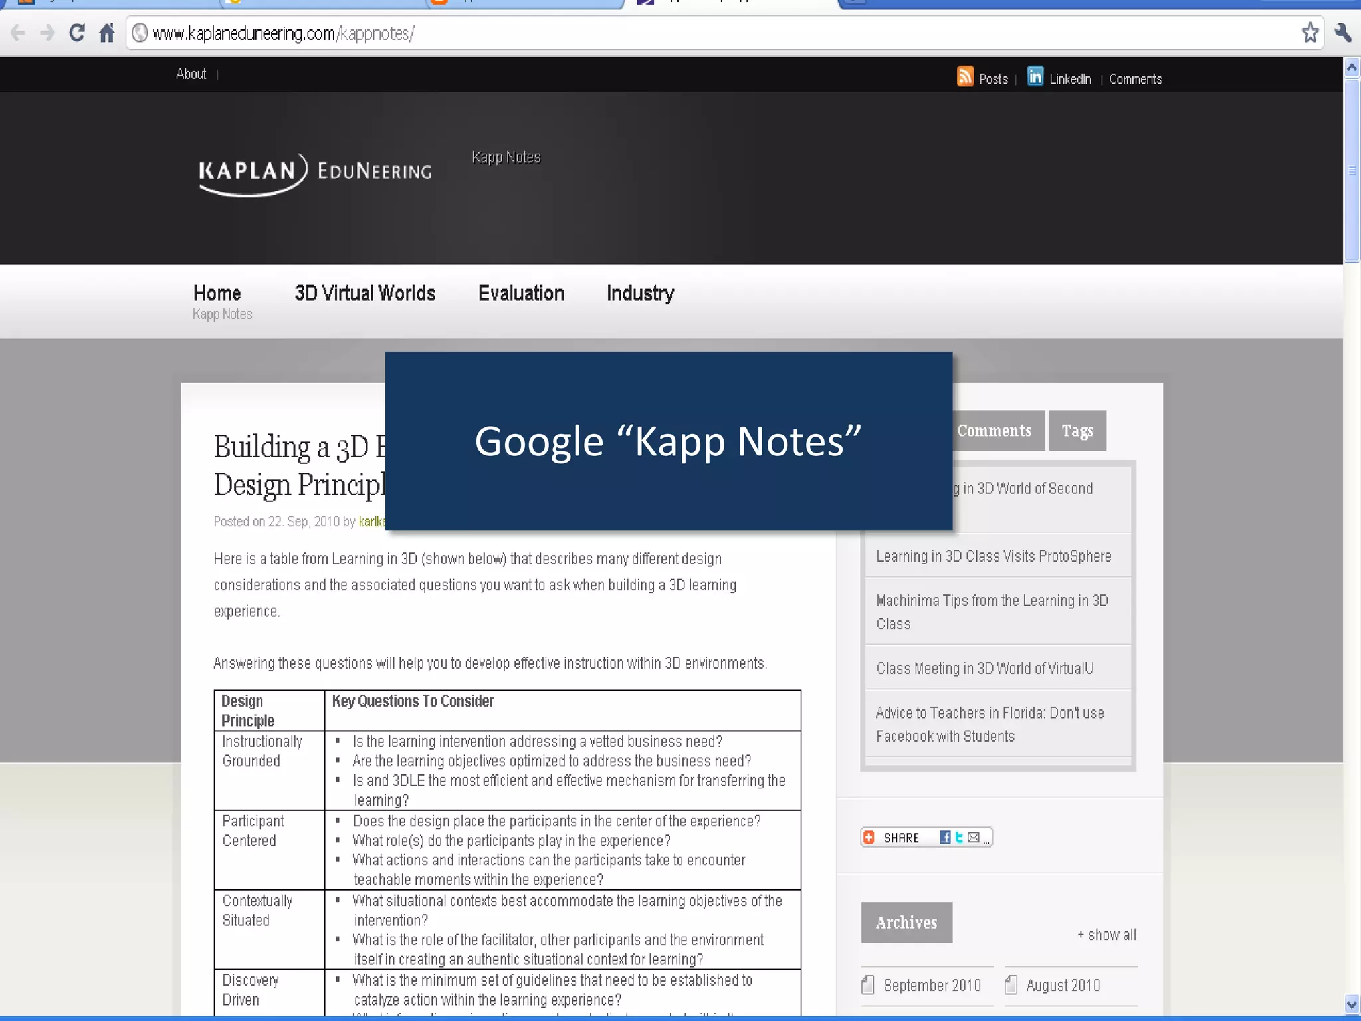The width and height of the screenshot is (1361, 1021).
Task: Open the Industry menu item
Action: pyautogui.click(x=640, y=293)
